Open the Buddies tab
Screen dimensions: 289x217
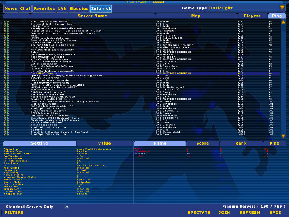[79, 9]
